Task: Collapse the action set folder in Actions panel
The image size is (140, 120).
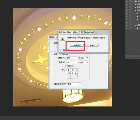Action: pyautogui.click(x=133, y=1)
